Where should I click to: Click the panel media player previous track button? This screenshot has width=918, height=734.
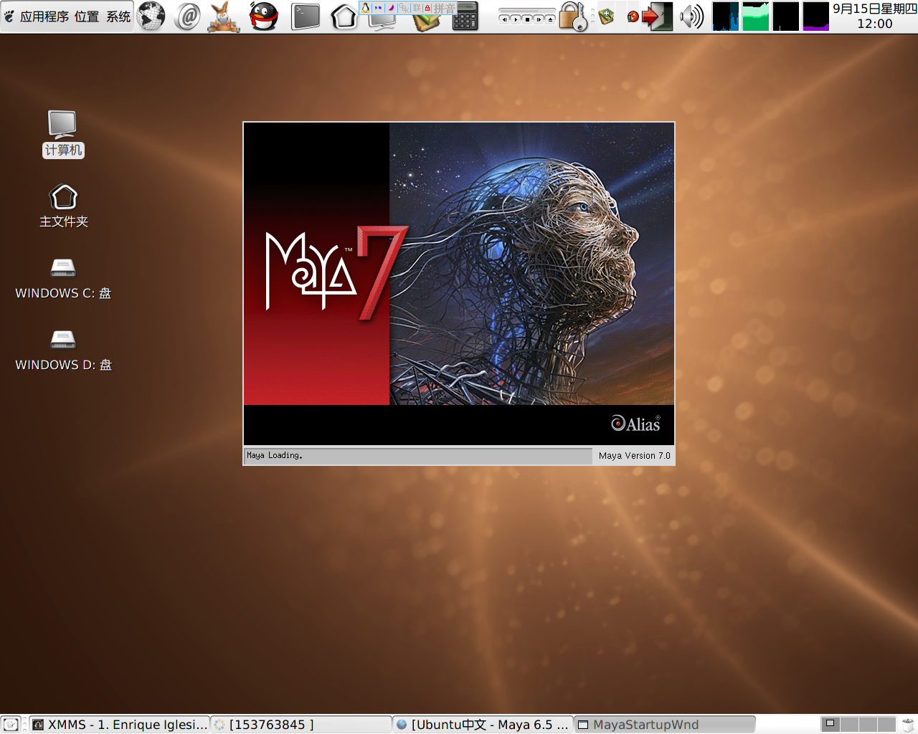[505, 19]
